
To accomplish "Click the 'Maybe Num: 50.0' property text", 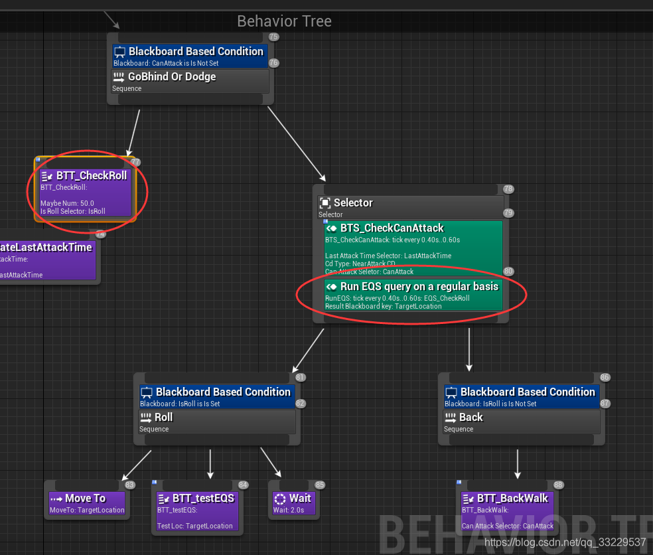I will point(67,203).
